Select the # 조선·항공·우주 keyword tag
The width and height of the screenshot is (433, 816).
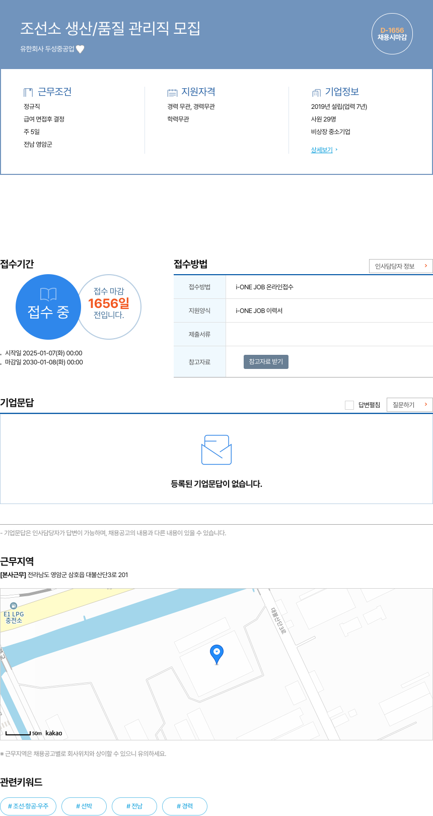click(28, 806)
